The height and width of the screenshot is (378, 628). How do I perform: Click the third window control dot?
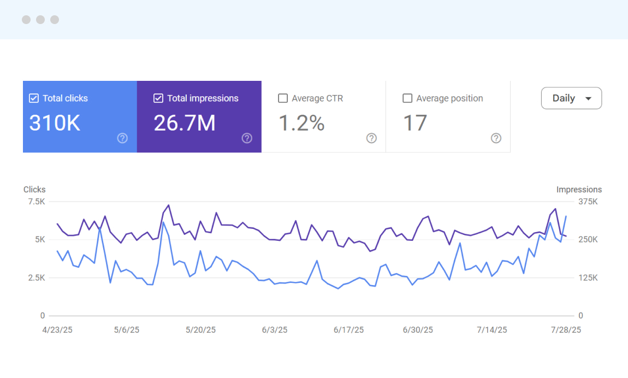click(x=54, y=20)
